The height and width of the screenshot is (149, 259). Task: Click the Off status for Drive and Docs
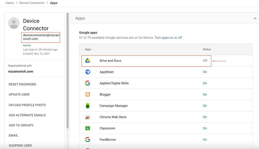205,61
